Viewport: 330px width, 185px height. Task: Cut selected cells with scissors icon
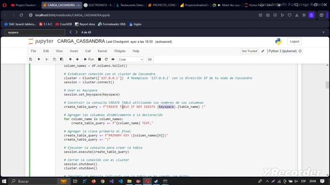click(x=47, y=60)
